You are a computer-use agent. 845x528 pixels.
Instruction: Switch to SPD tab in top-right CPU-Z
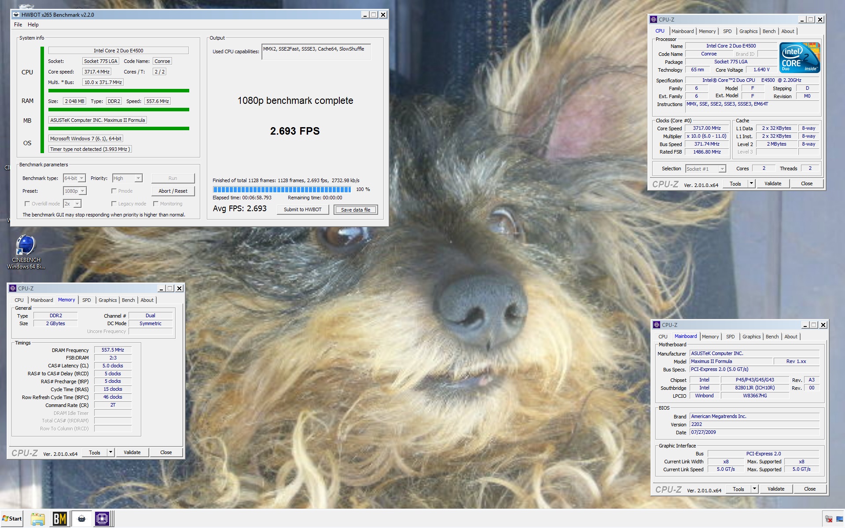tap(727, 31)
